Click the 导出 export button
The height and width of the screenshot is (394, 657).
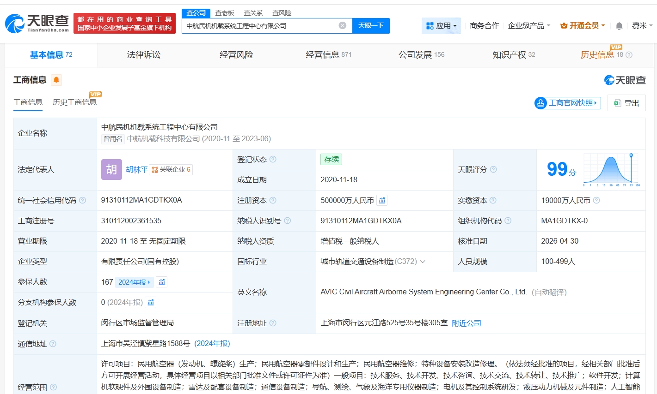(x=626, y=103)
